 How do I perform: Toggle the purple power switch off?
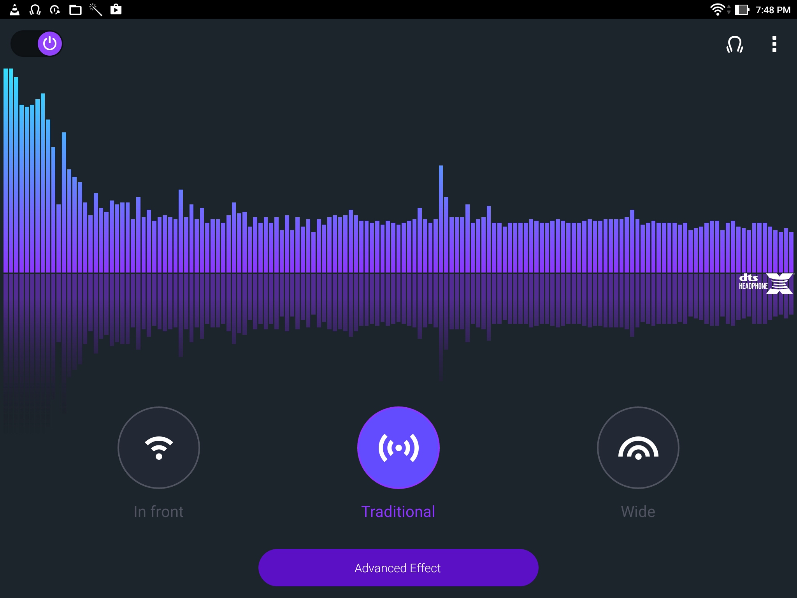(x=49, y=44)
